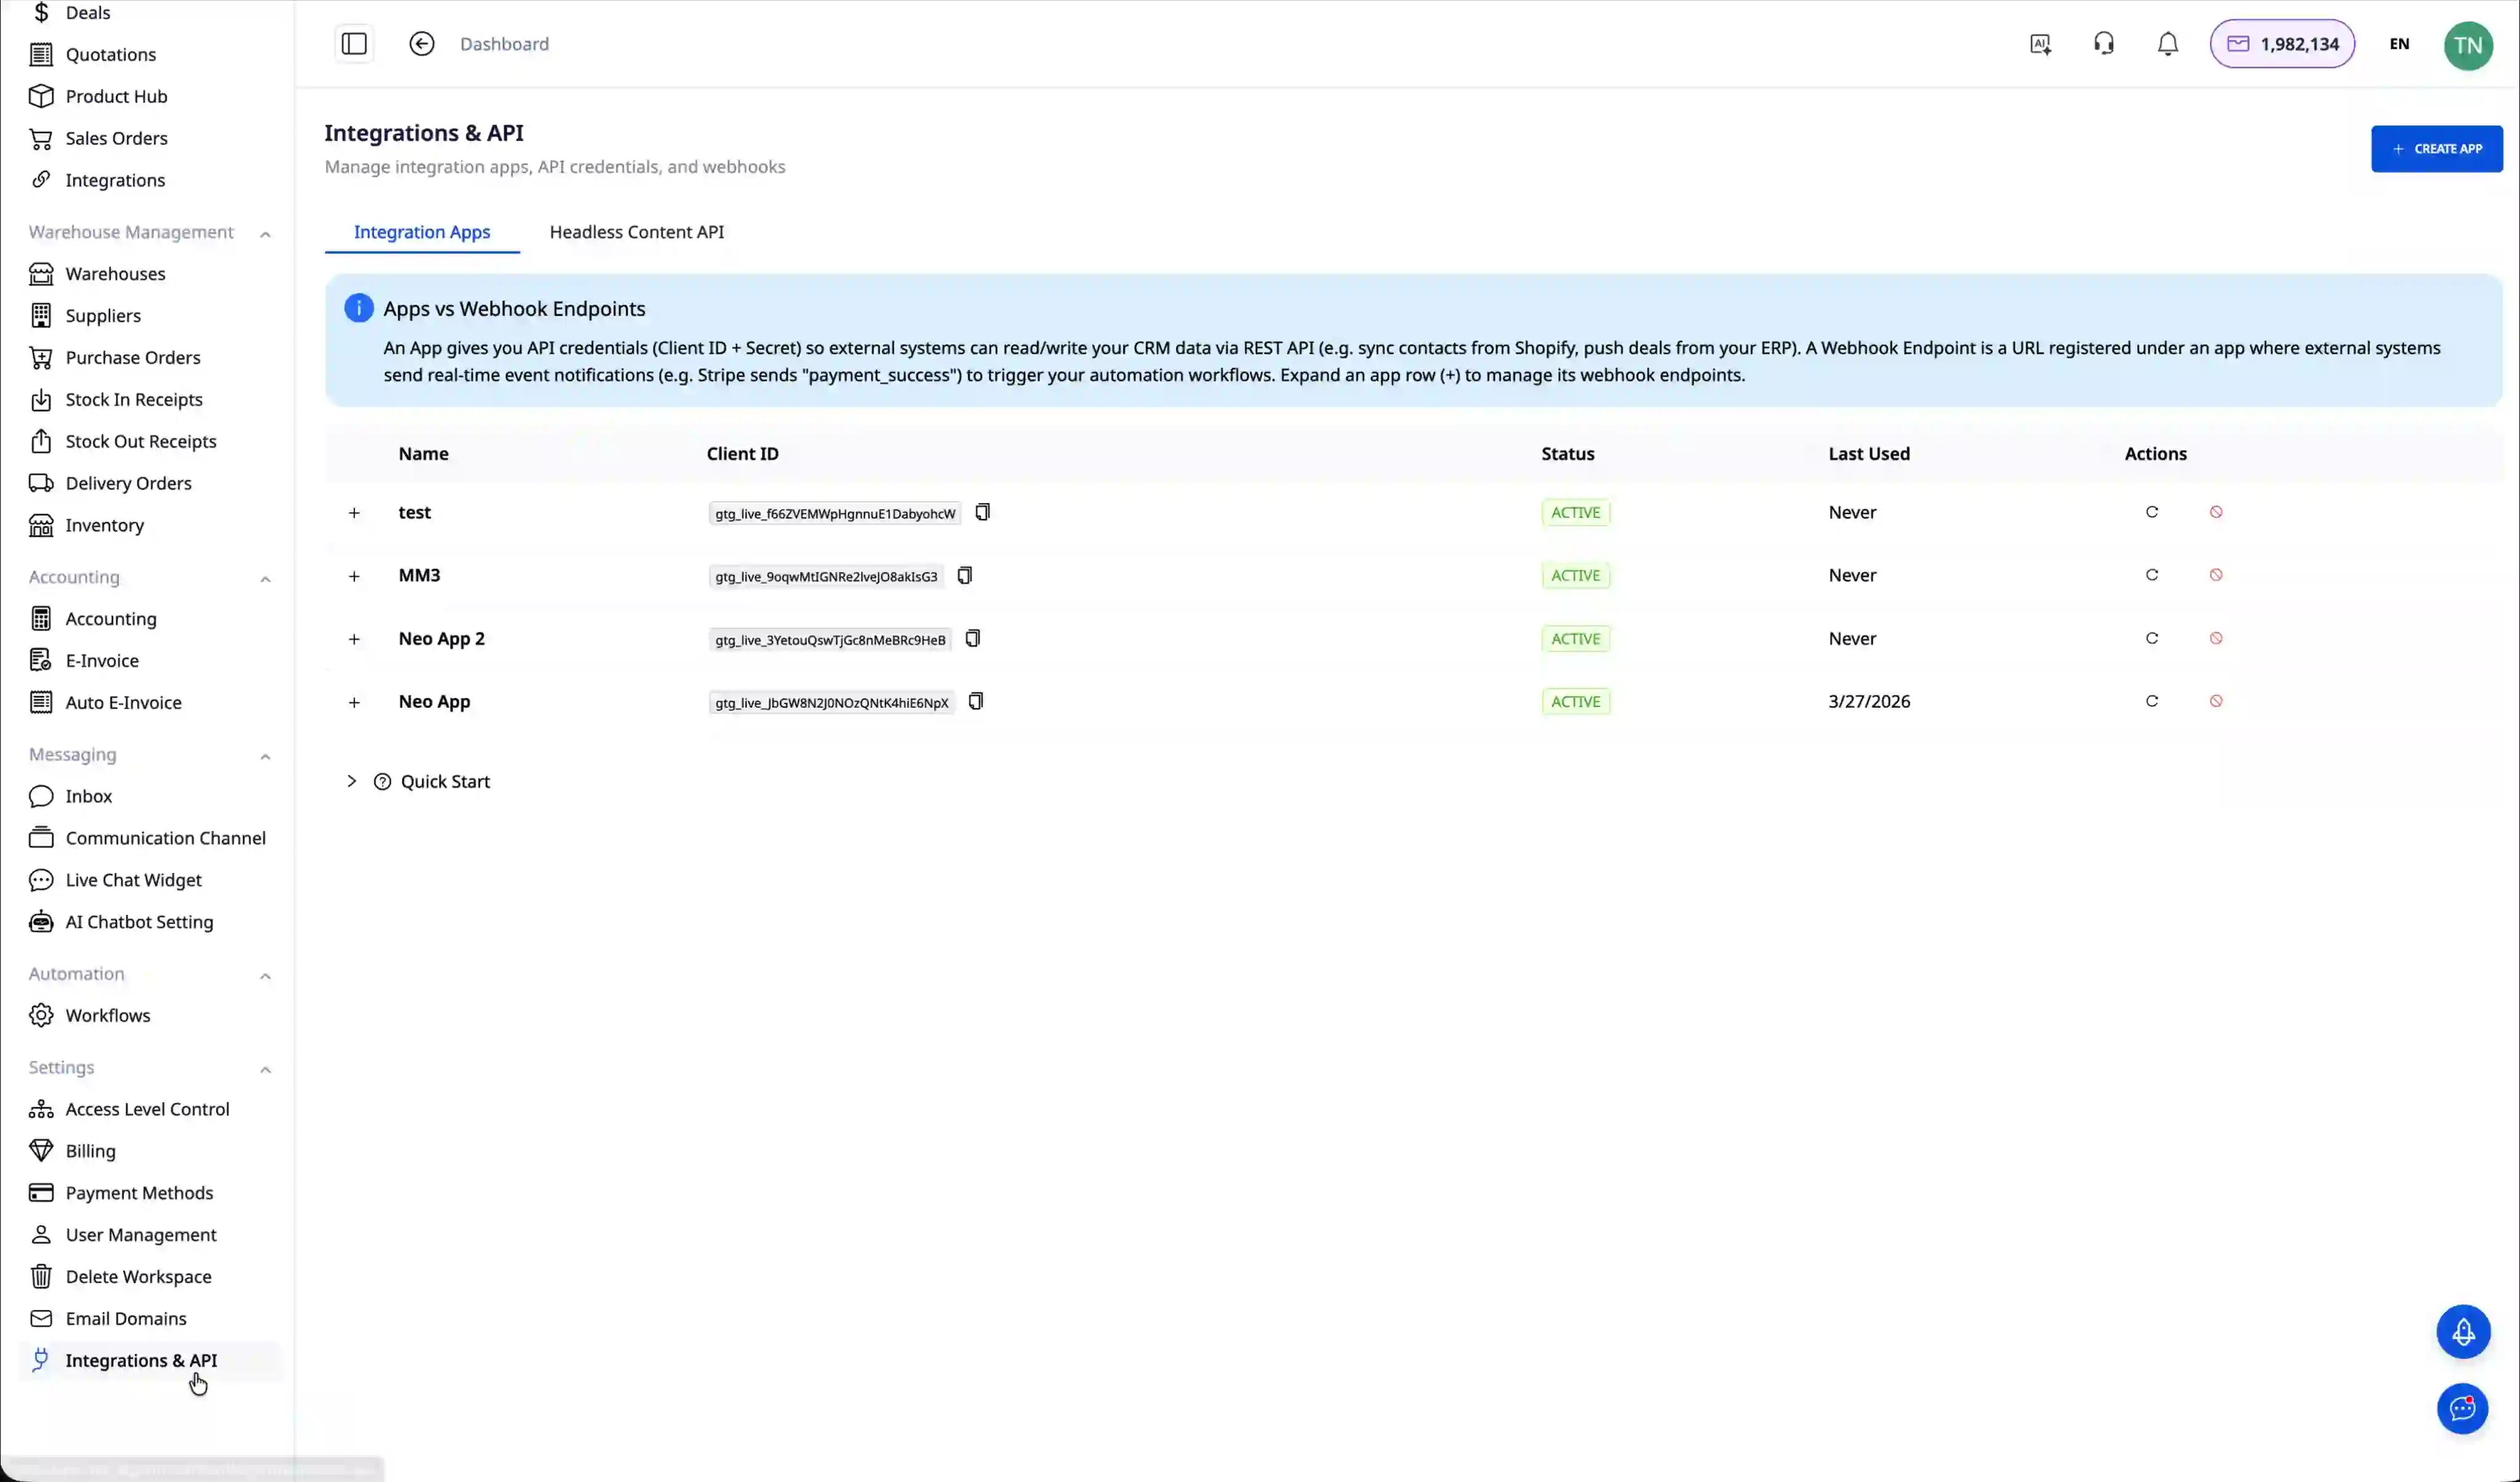Image resolution: width=2520 pixels, height=1482 pixels.
Task: Open the floating chat bubble
Action: 2463,1409
